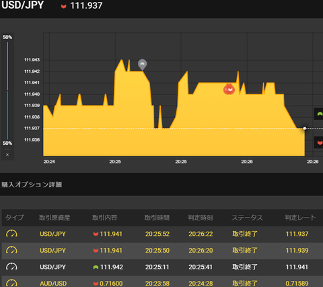Click the 取引内容 column header
Image resolution: width=323 pixels, height=287 pixels.
coord(105,218)
